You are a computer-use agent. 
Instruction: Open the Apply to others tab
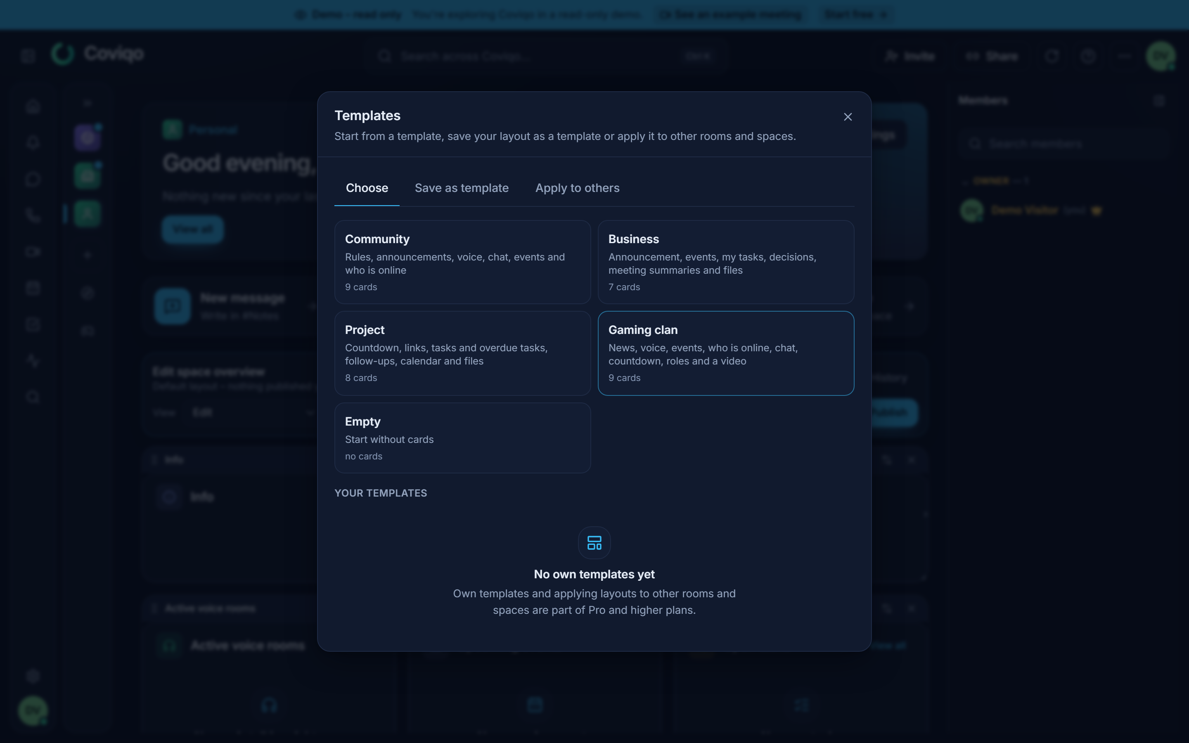click(x=577, y=188)
